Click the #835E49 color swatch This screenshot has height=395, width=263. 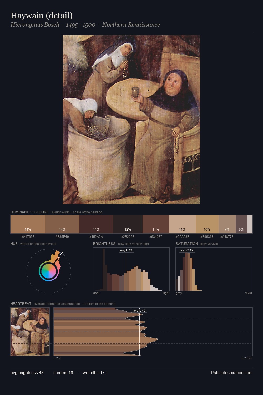click(62, 224)
